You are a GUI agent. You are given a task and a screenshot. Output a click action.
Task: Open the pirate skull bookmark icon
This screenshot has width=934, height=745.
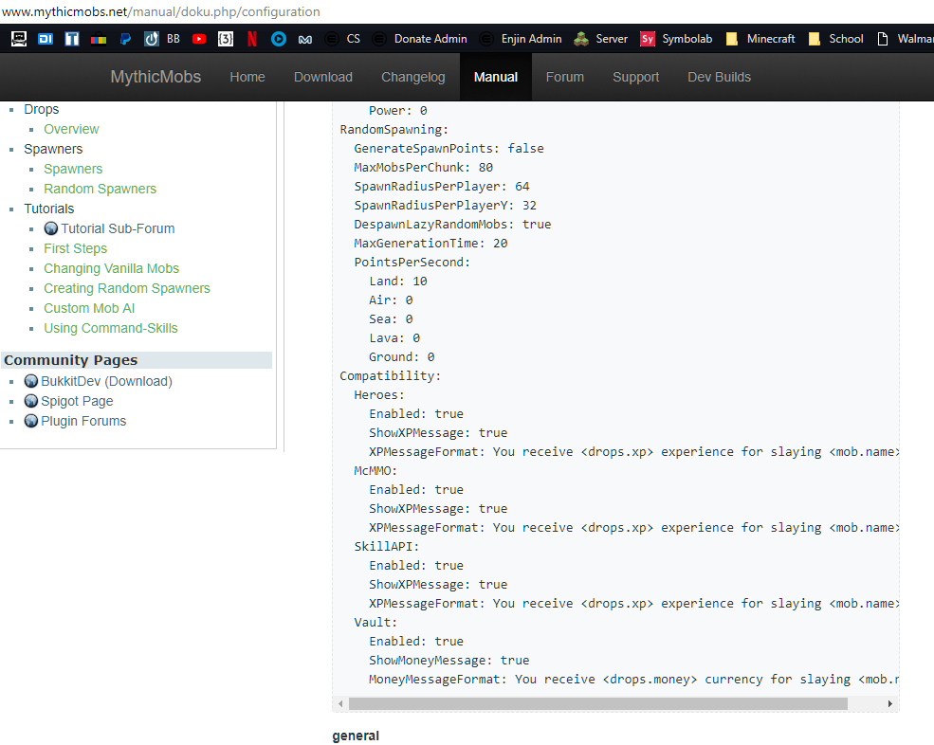pos(19,39)
